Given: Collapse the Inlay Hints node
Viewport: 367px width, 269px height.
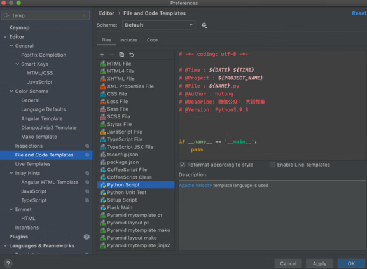Looking at the screenshot, I should pos(11,173).
